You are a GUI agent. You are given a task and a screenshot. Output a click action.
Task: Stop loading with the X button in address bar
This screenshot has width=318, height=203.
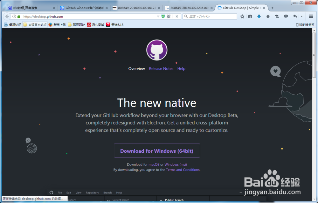pyautogui.click(x=177, y=16)
